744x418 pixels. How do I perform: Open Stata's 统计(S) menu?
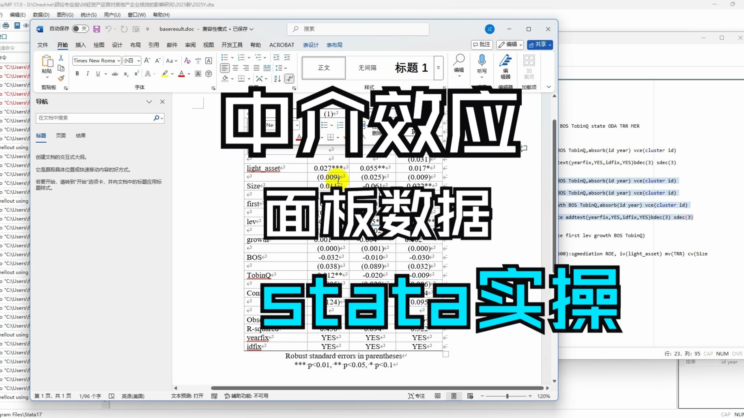[88, 15]
